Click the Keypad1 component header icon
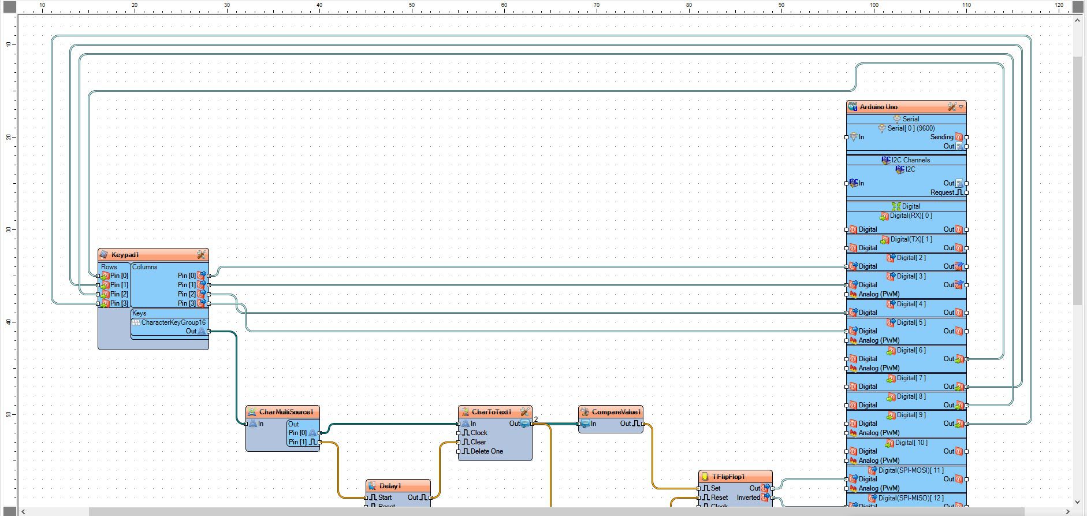1087x516 pixels. 104,255
